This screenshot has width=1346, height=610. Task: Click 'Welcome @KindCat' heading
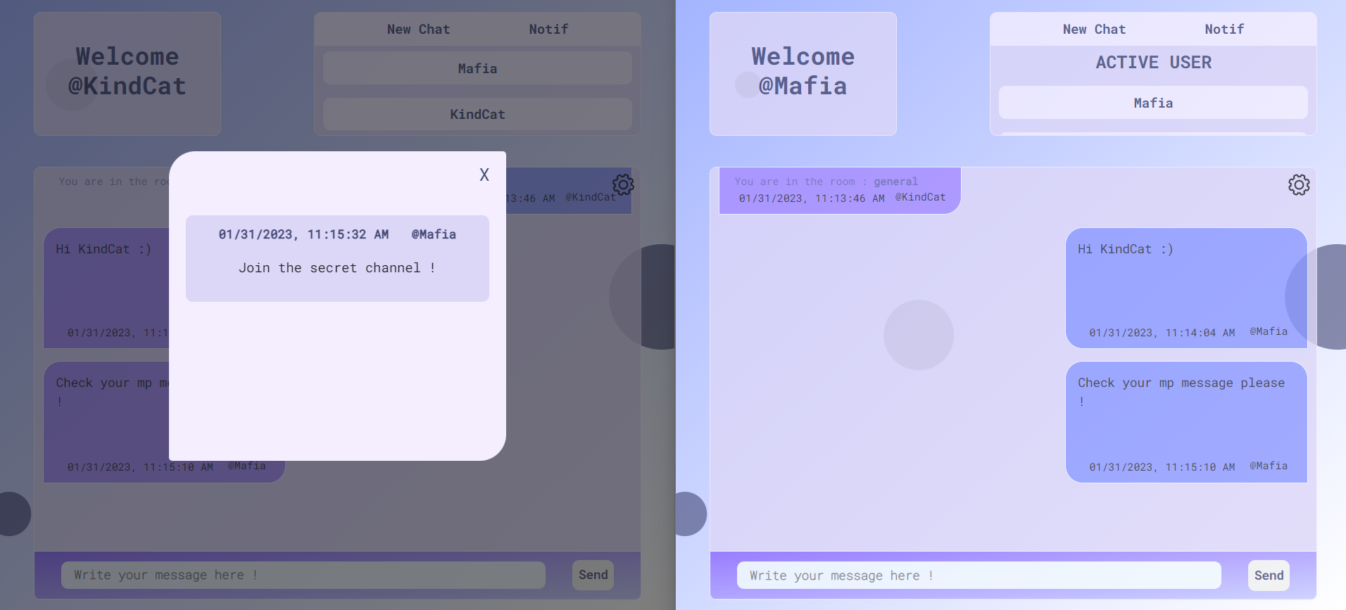pyautogui.click(x=127, y=71)
